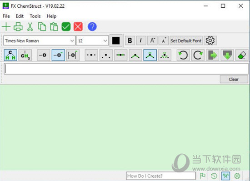250x181 pixels.
Task: Open the Tools menu
Action: click(35, 16)
